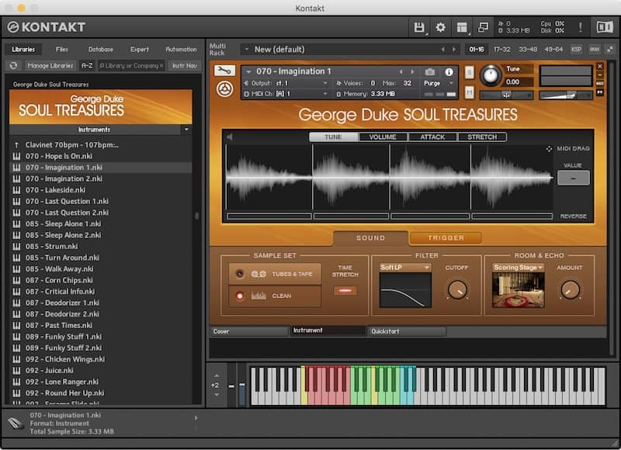Open Scoring Stage room dropdown

[x=518, y=268]
